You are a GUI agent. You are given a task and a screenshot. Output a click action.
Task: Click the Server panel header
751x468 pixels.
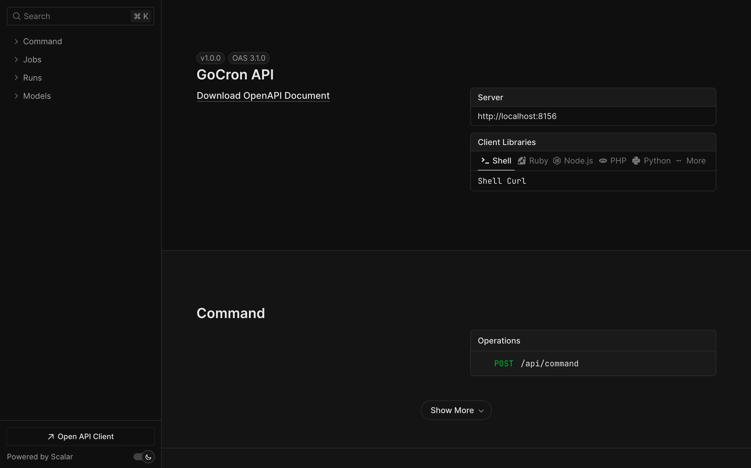point(593,97)
